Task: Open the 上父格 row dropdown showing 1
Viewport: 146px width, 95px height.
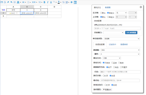Action: coord(133,17)
